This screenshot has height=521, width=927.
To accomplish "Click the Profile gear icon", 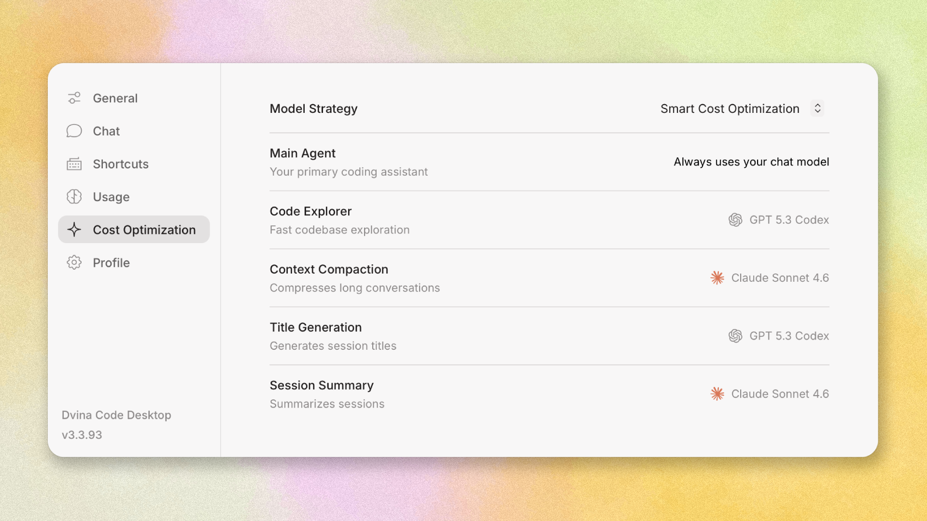I will coord(74,262).
